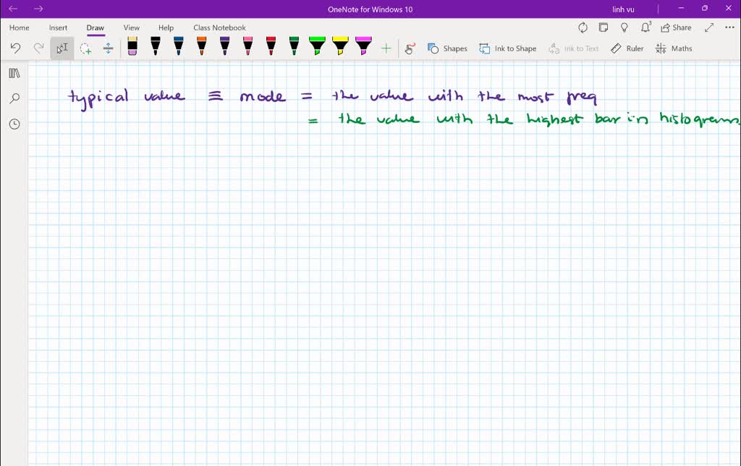Click the Search magnifier in sidebar
The width and height of the screenshot is (741, 466).
pos(14,98)
